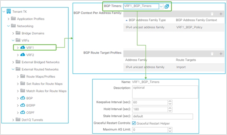
Task: Click the BGP Address Family Type header
Action: (147, 20)
